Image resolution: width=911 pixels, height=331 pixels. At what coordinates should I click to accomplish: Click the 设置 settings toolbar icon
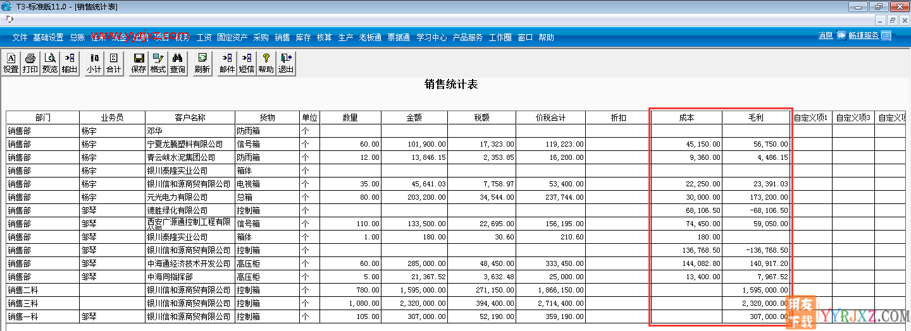tap(11, 63)
